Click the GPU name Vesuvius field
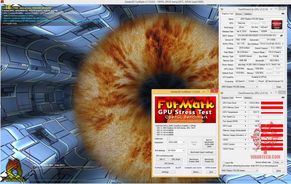Viewport: 291px width, 184px height. (x=241, y=23)
